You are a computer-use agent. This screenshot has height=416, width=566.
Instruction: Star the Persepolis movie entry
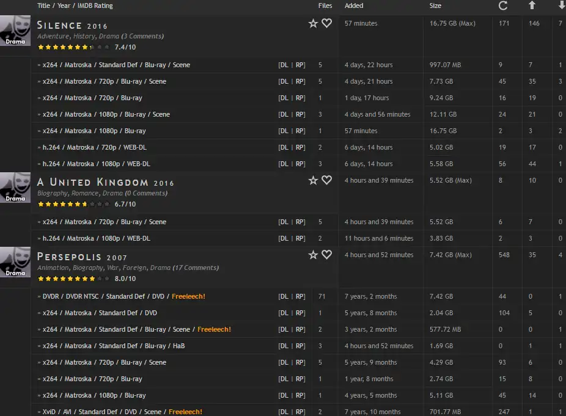(313, 255)
